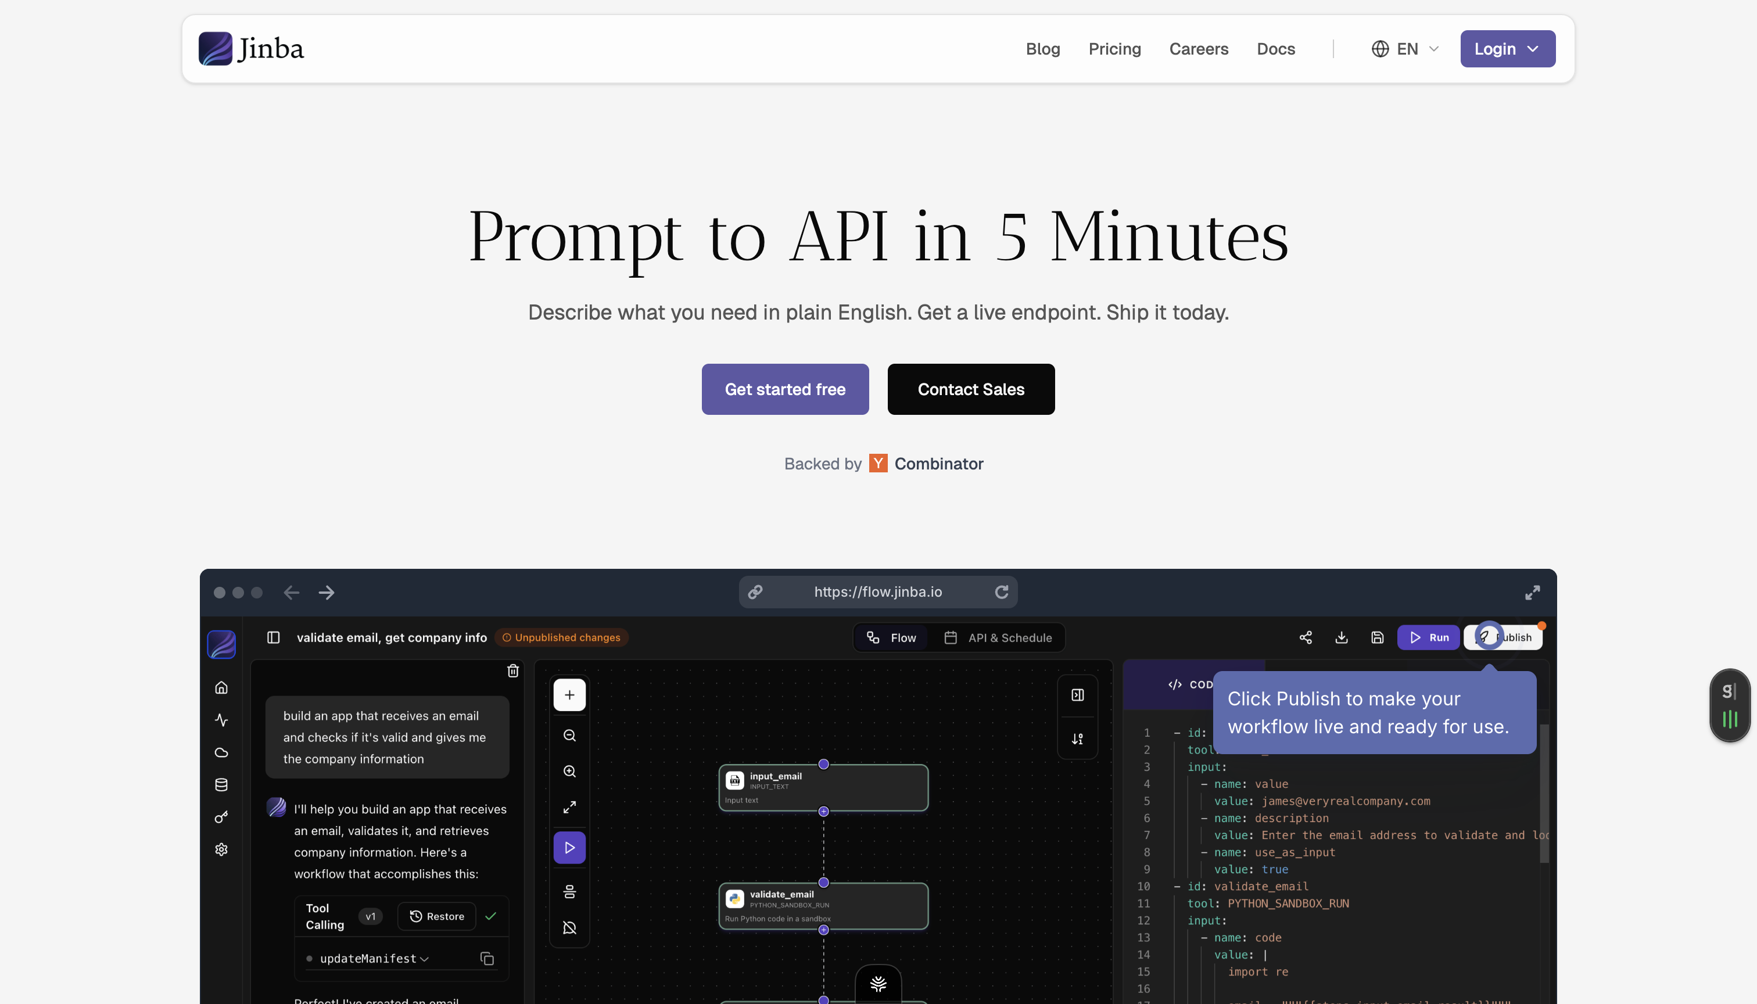
Task: Click the download icon next to share
Action: click(x=1341, y=637)
